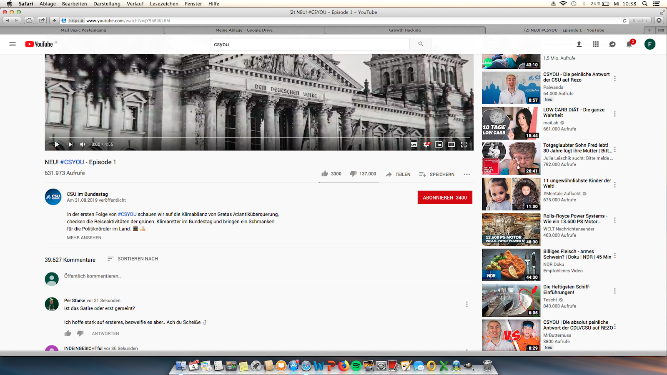
Task: Click the search field containing csyou
Action: 310,44
